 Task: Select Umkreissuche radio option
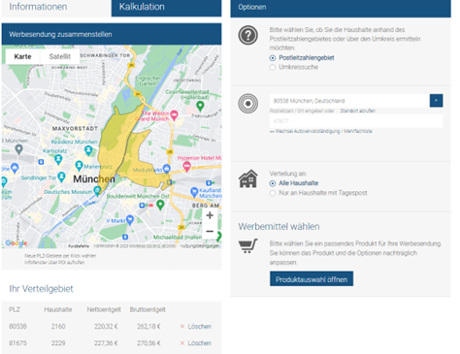[x=273, y=67]
